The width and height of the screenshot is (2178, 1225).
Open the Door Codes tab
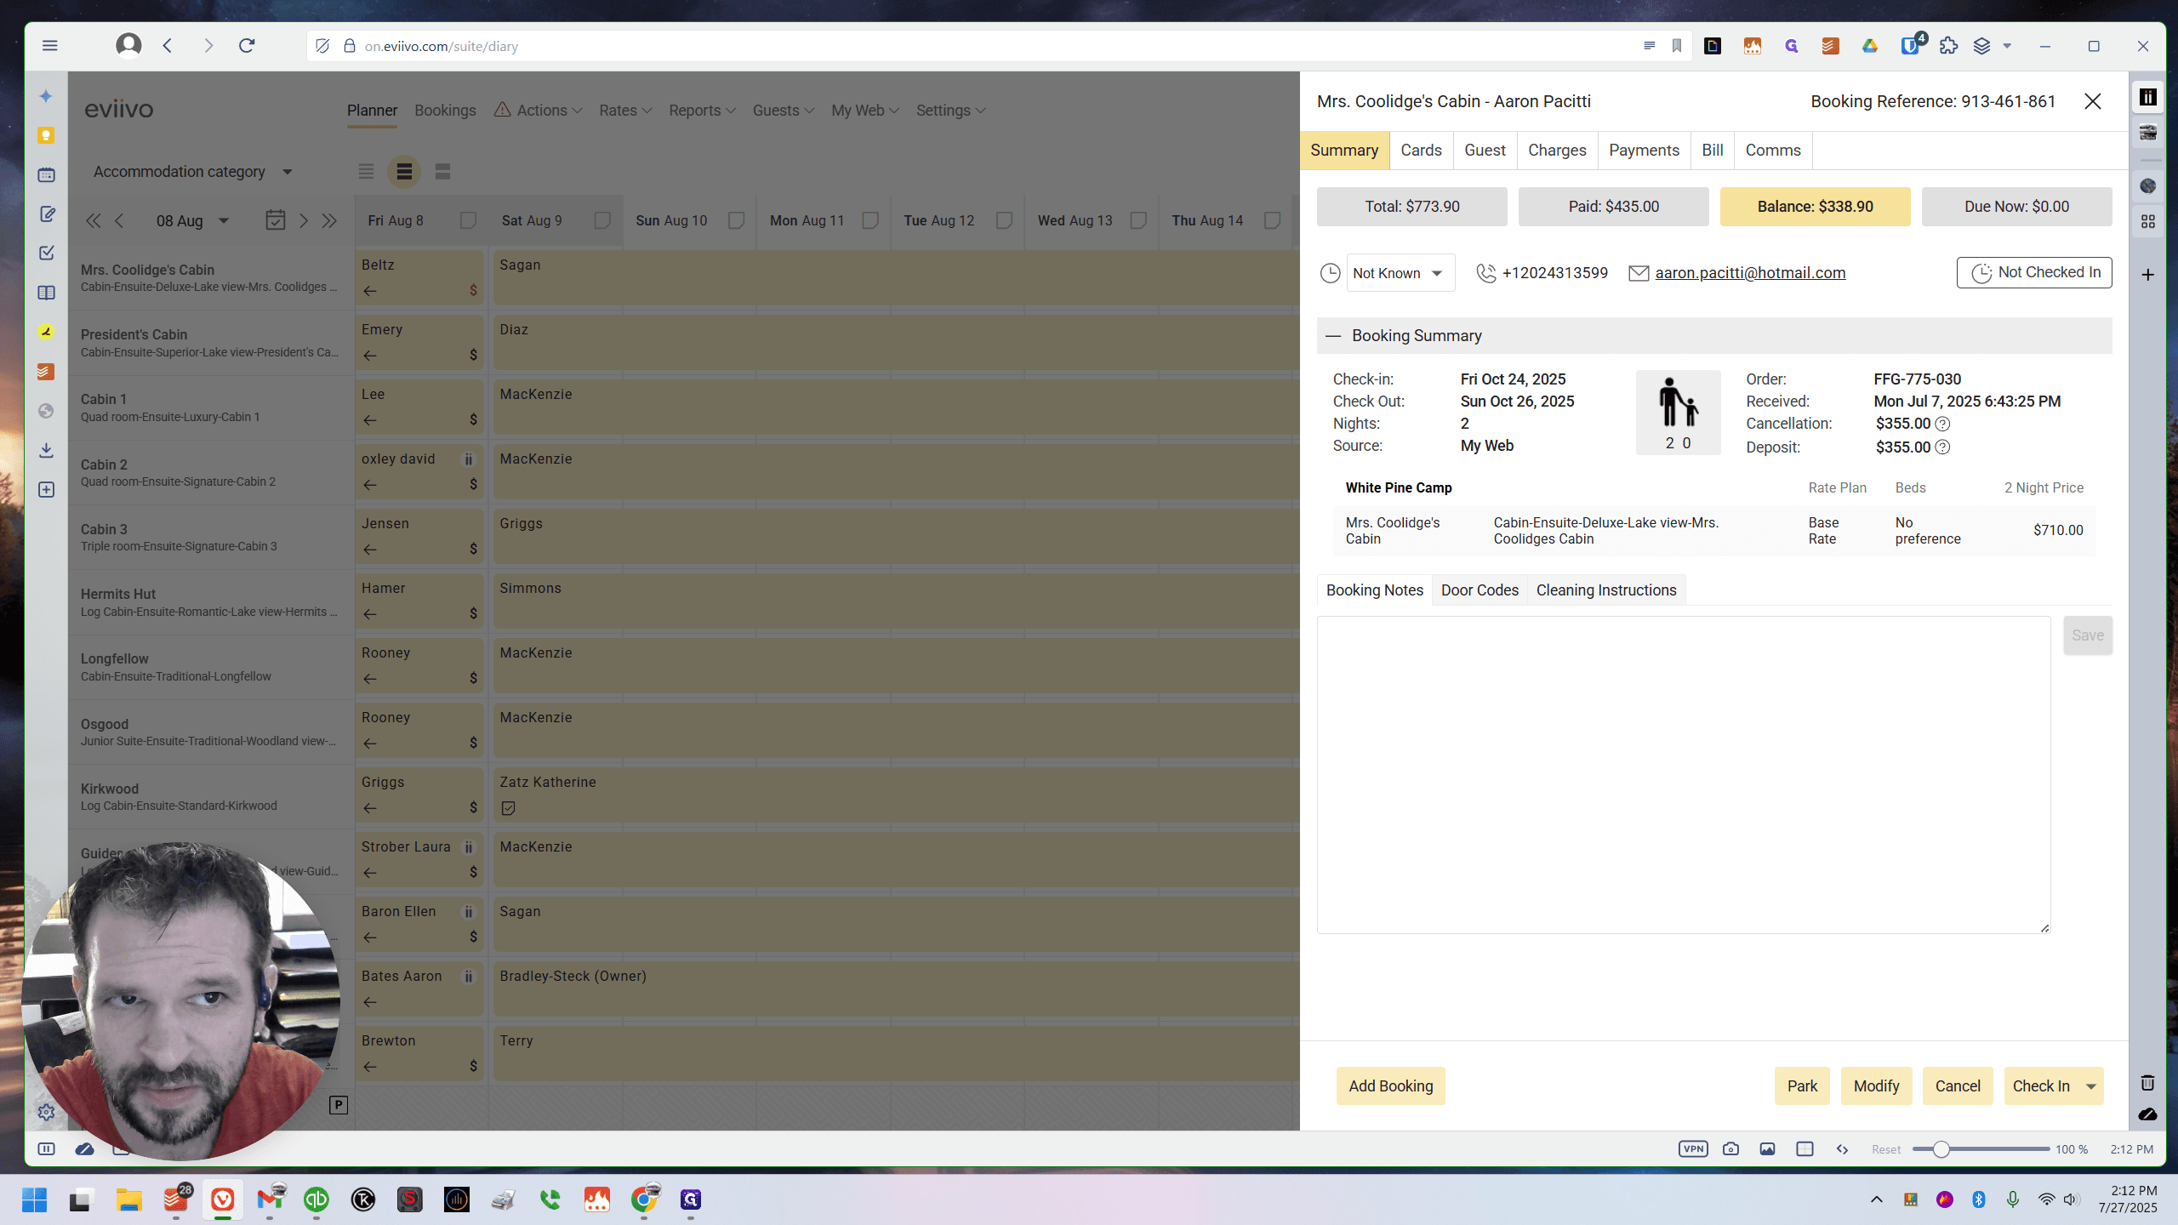pyautogui.click(x=1480, y=590)
